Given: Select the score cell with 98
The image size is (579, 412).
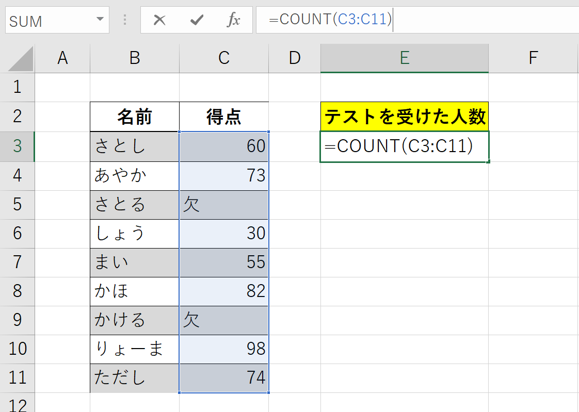Looking at the screenshot, I should (223, 349).
